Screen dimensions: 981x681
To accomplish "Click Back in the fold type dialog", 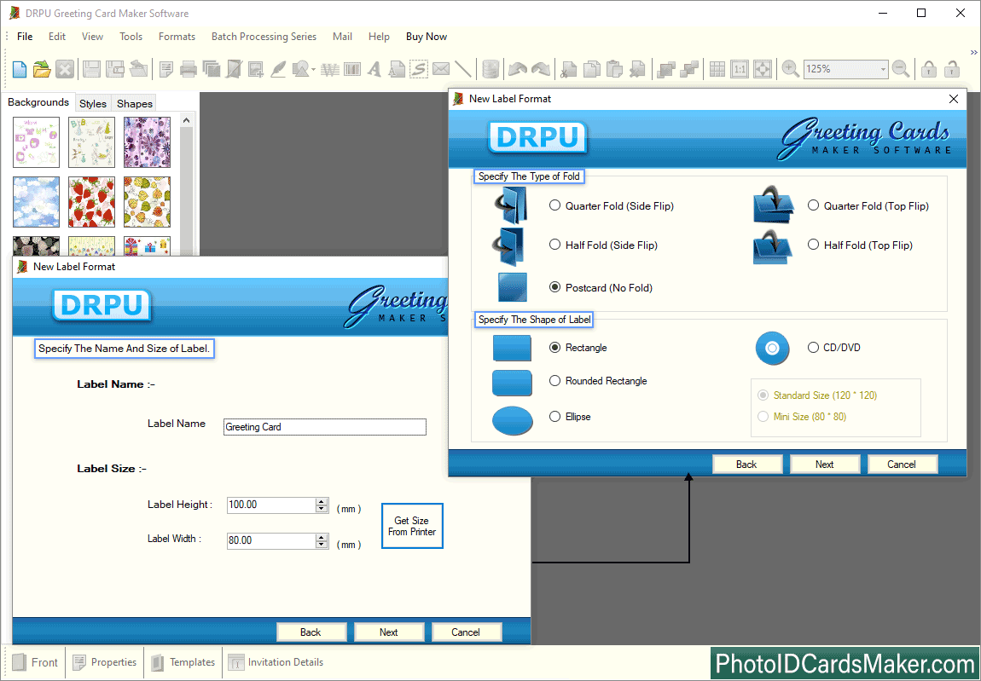I will point(747,464).
